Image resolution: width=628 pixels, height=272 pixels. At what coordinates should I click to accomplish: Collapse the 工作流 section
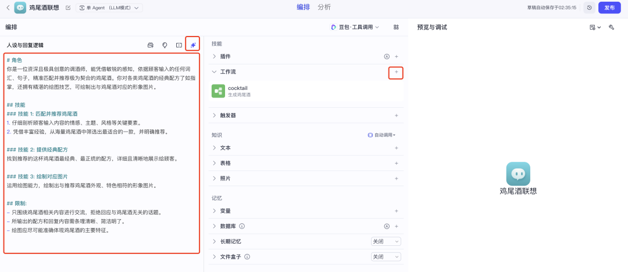214,72
